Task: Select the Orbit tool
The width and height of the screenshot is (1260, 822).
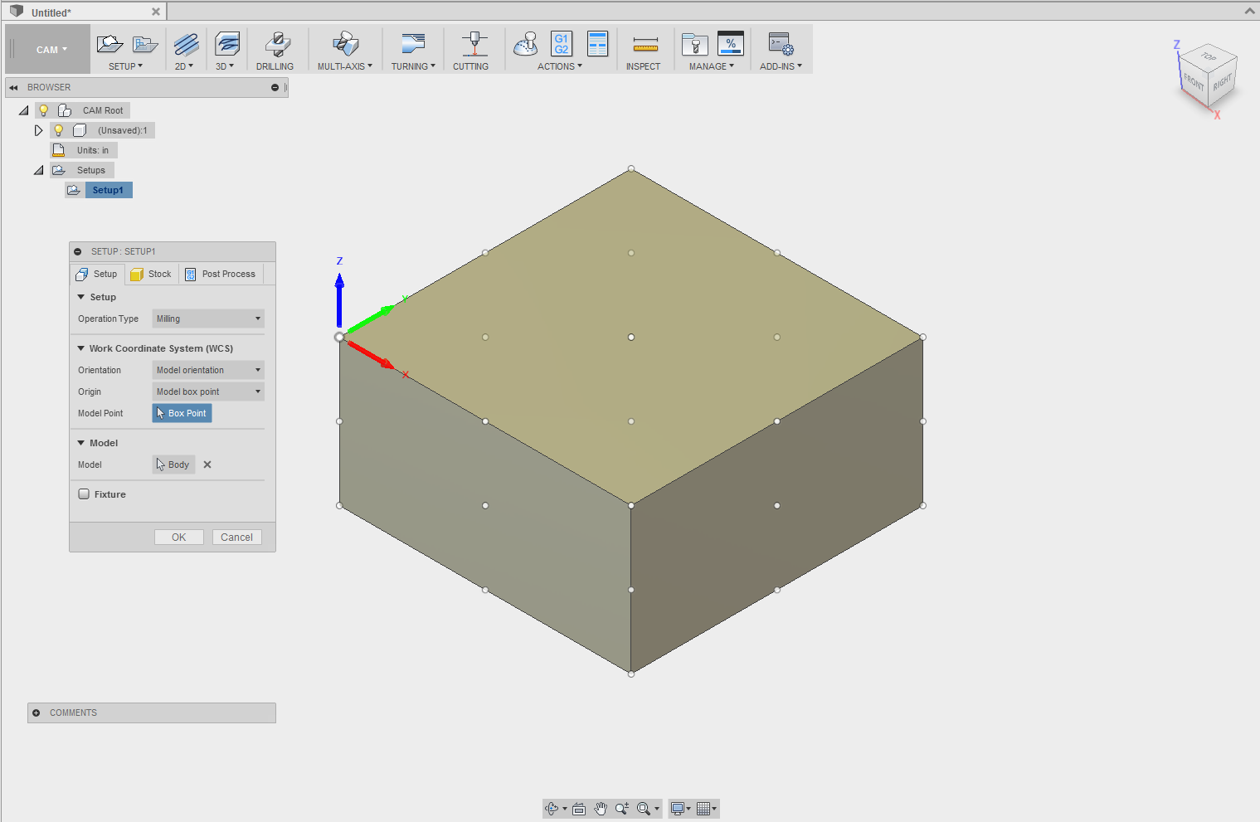Action: (x=552, y=808)
